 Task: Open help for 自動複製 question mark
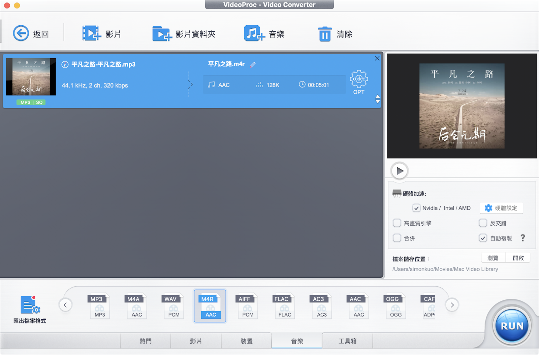pyautogui.click(x=523, y=238)
